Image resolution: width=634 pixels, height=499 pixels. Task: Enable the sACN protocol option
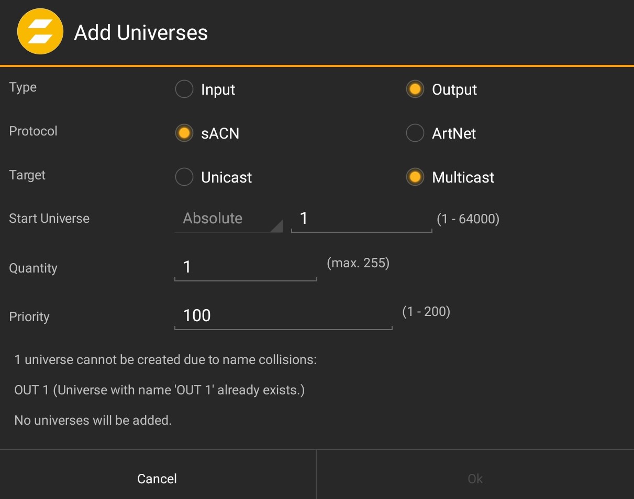pos(184,133)
